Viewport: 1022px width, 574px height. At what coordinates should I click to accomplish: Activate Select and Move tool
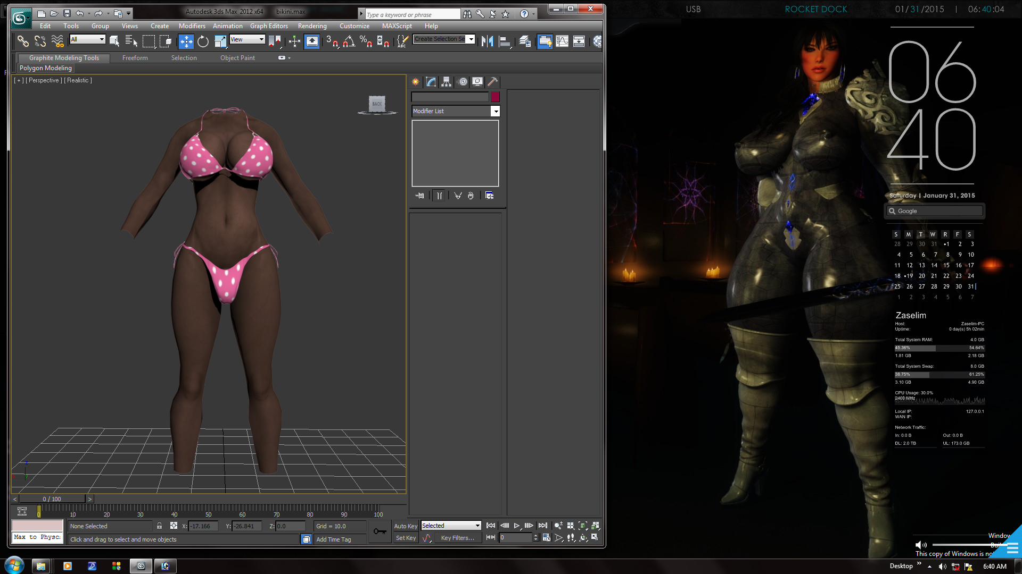point(186,41)
